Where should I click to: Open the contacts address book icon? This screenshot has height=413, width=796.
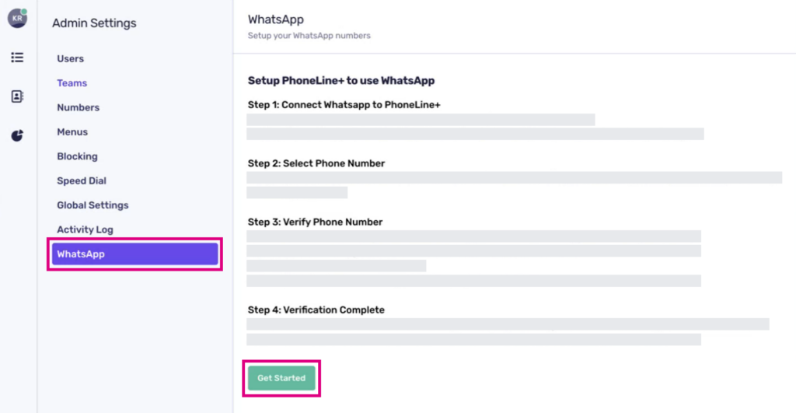pyautogui.click(x=17, y=96)
